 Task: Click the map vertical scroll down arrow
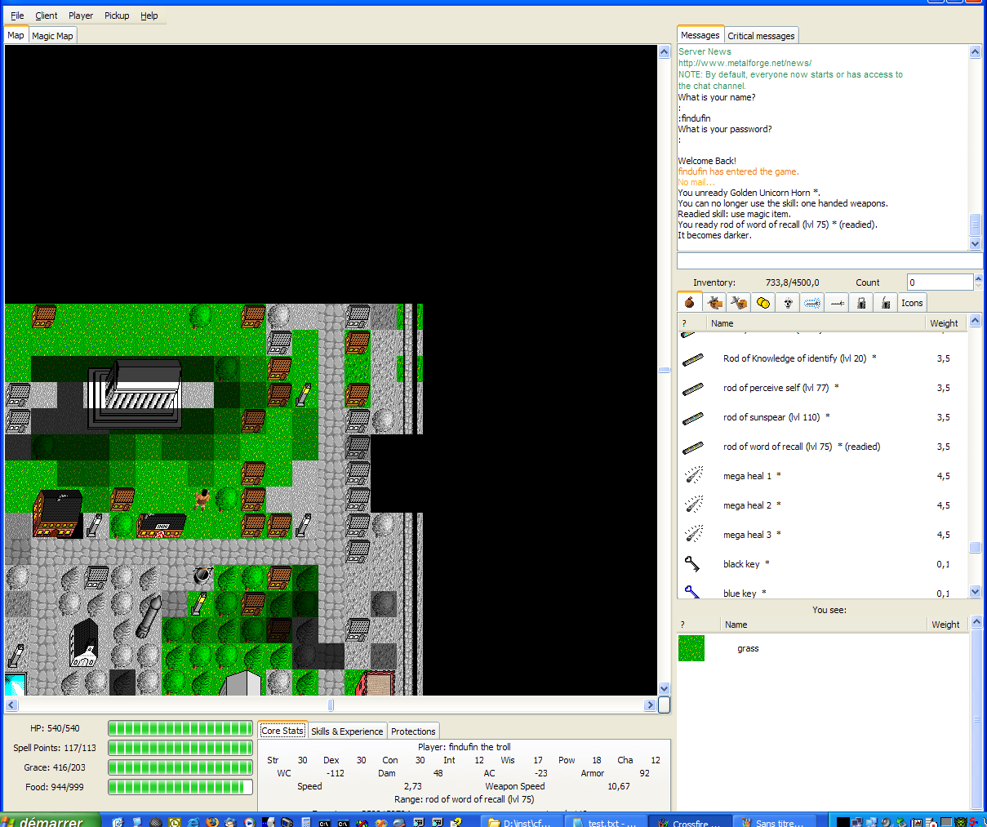(664, 688)
